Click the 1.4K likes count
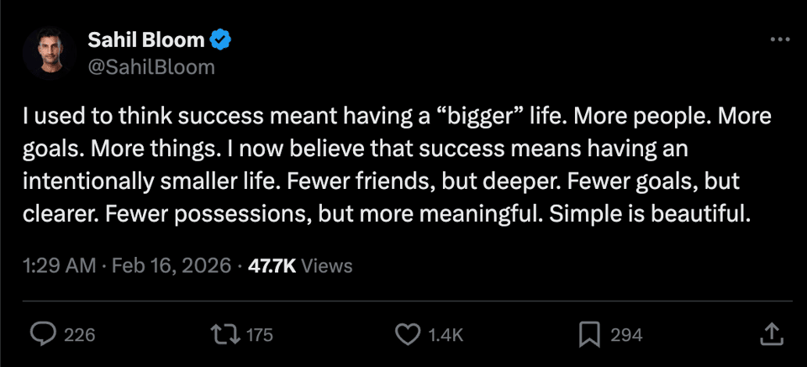Screen dimensions: 807x367 (x=446, y=335)
